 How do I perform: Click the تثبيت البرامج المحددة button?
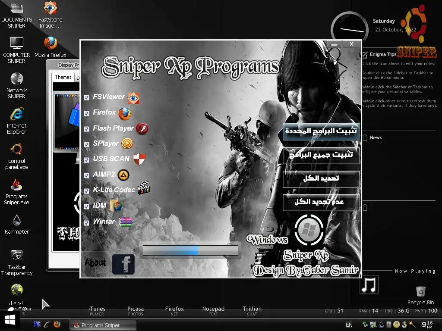click(x=321, y=131)
